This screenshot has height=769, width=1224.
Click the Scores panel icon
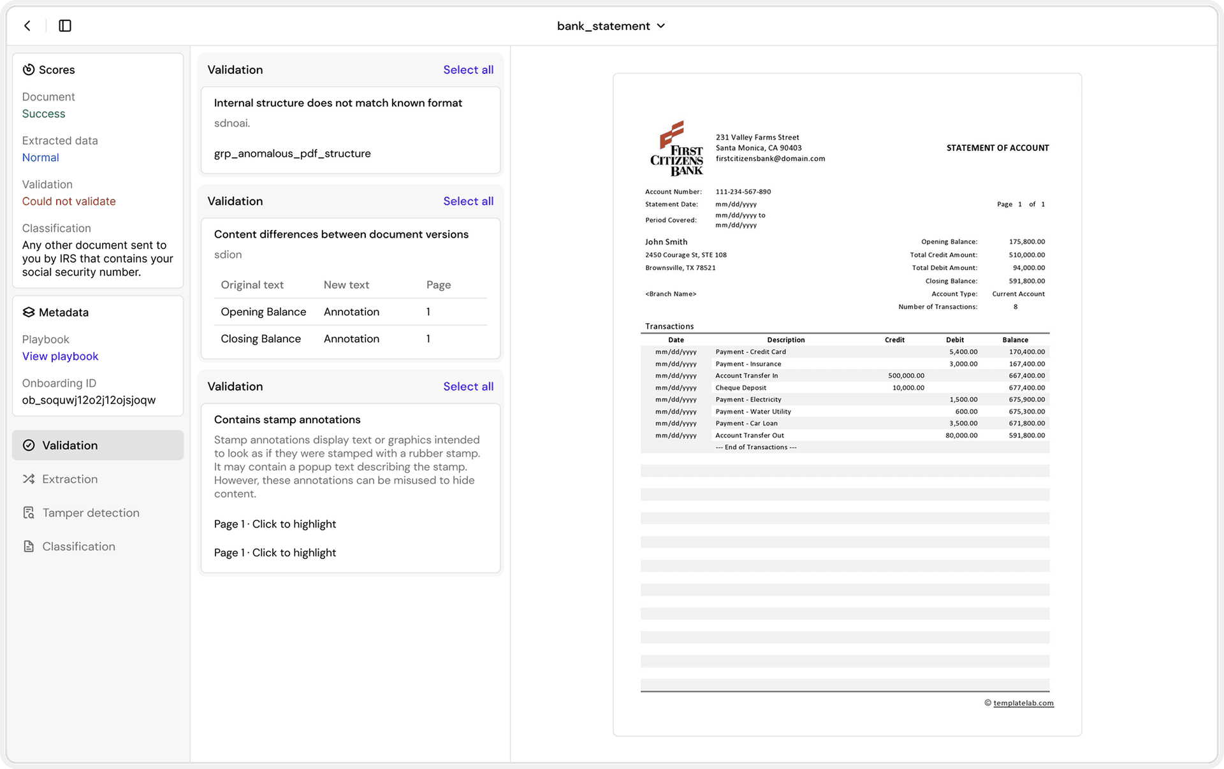(29, 69)
